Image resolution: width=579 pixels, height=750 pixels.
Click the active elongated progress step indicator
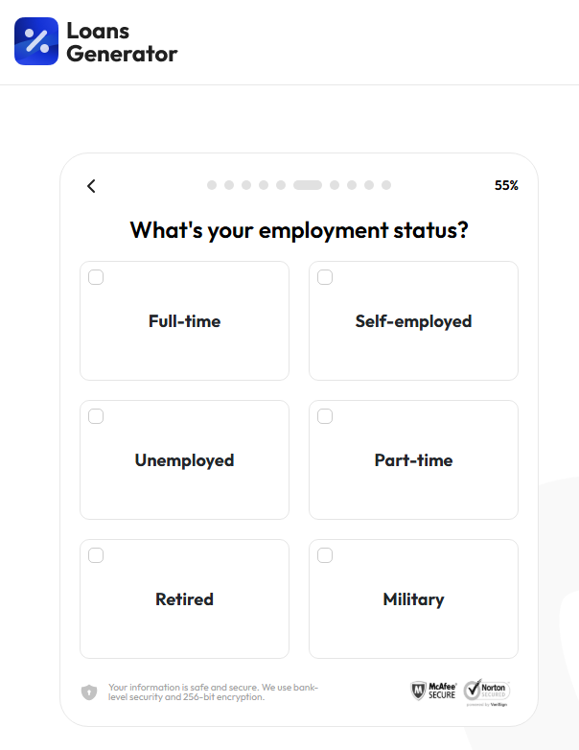click(308, 185)
